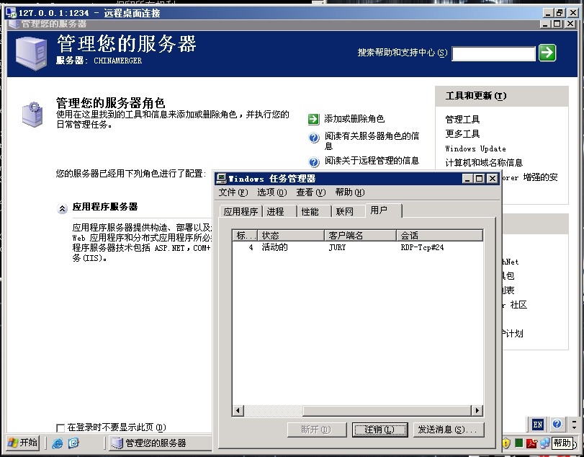Click the 搜索帮助和支持中心 search input box
This screenshot has height=457, width=584.
(493, 53)
